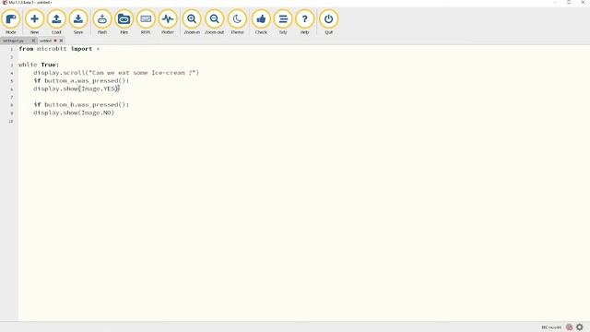Click the 'if button_a.was_pressed():' line
This screenshot has height=332, width=590.
click(81, 81)
